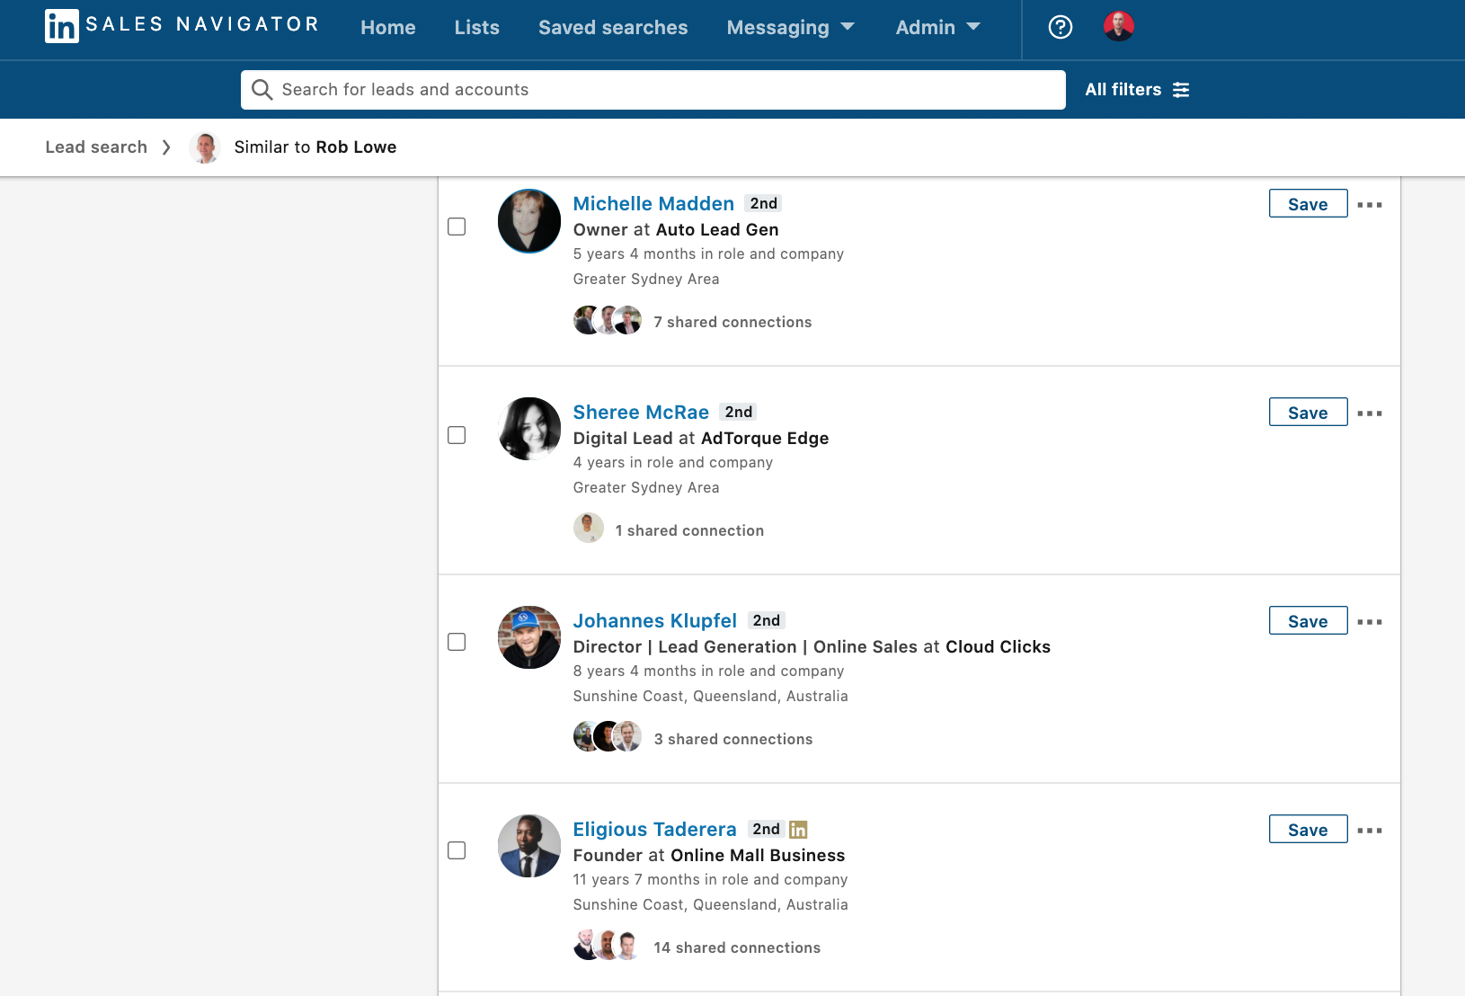
Task: Click the LinkedIn premium badge beside Eligious Taderera
Action: click(x=798, y=830)
